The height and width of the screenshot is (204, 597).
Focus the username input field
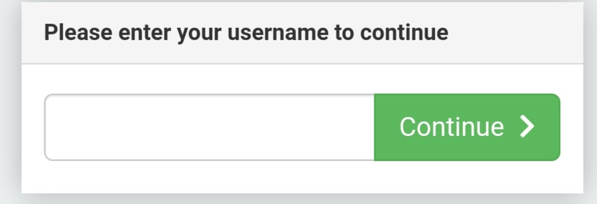click(x=209, y=127)
